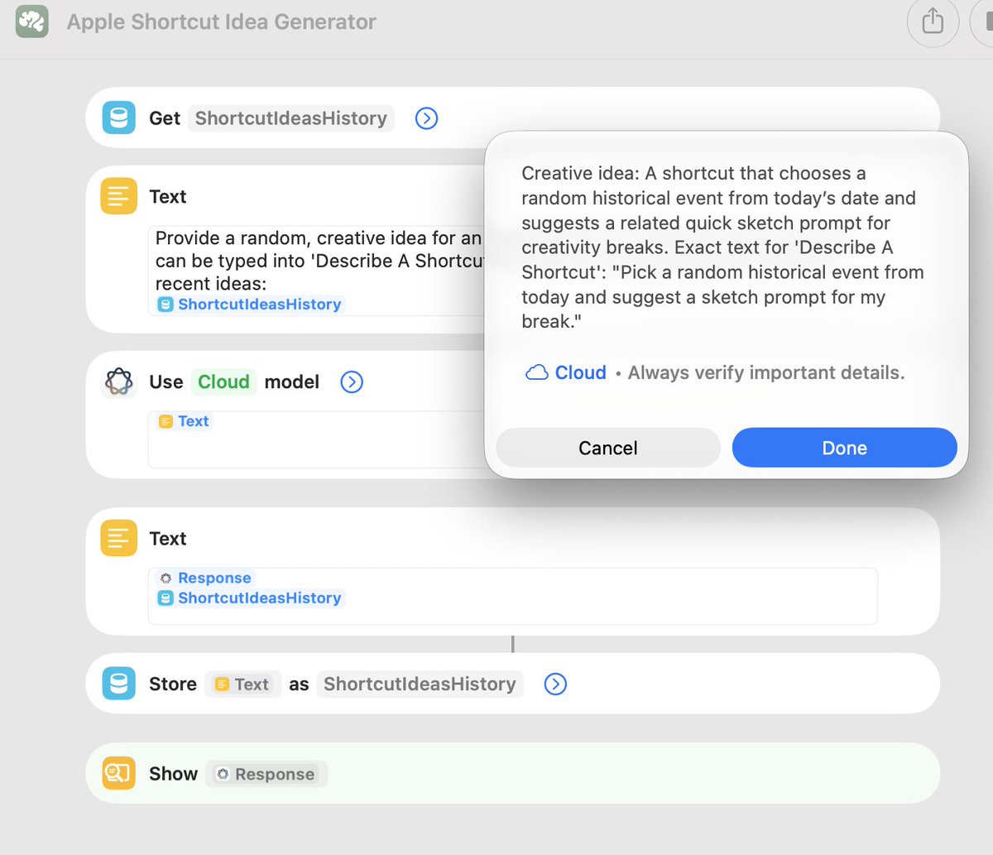Screen dimensions: 993x855
Task: Click the first 'Text' action title
Action: click(x=168, y=197)
